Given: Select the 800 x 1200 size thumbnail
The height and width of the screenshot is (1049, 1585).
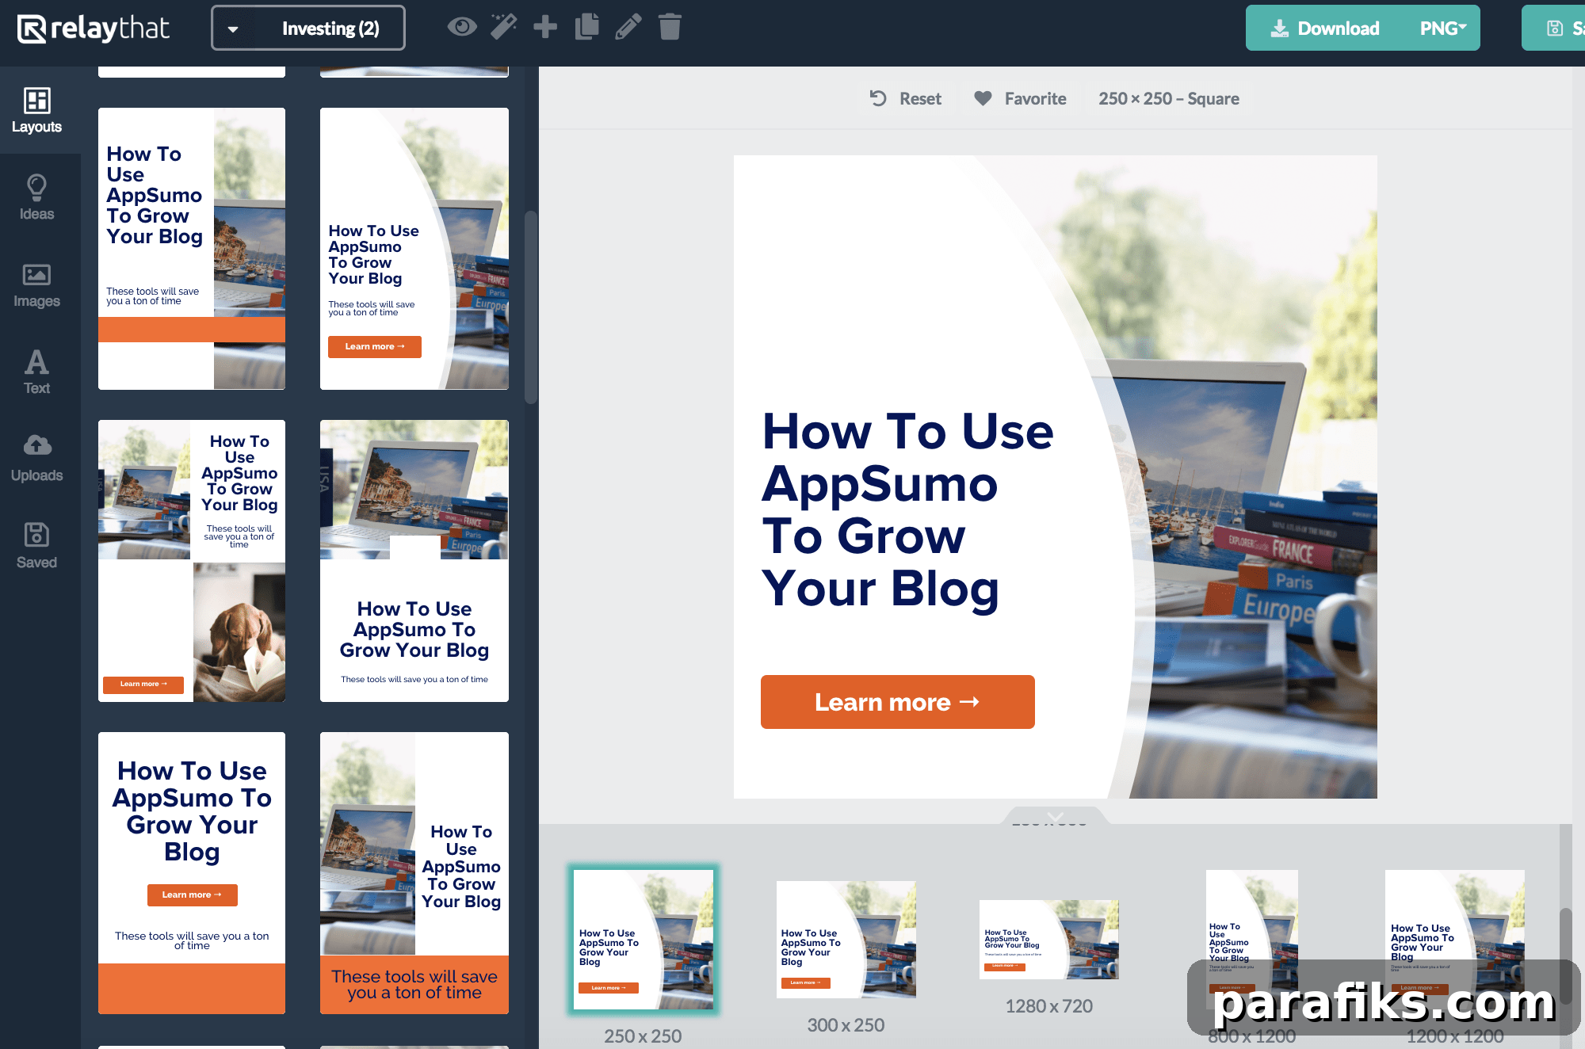Looking at the screenshot, I should pos(1252,940).
